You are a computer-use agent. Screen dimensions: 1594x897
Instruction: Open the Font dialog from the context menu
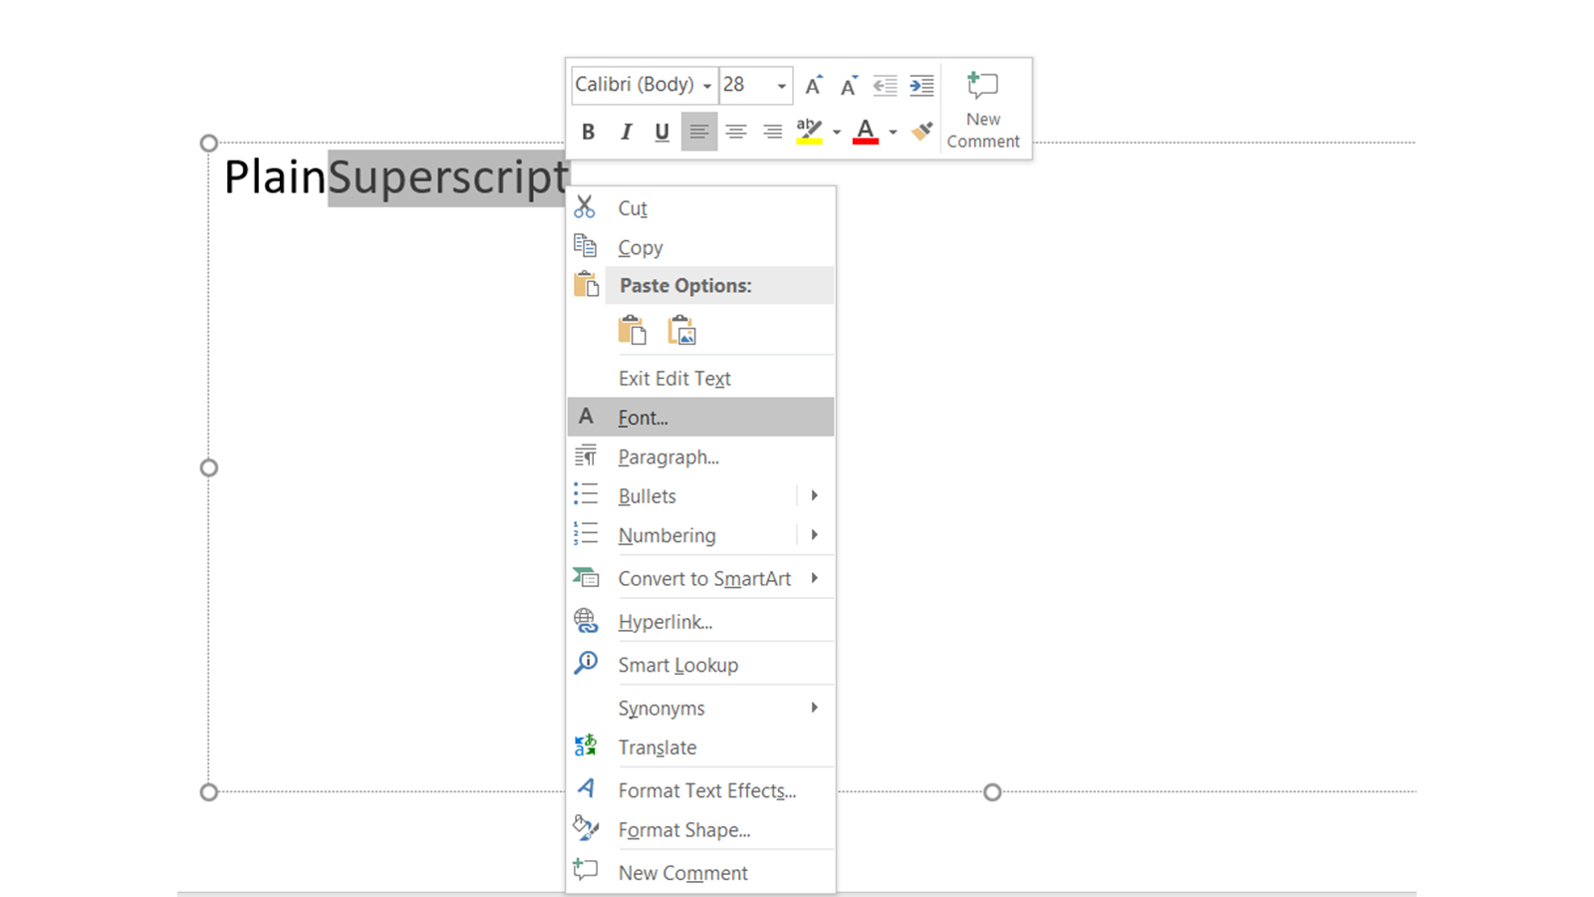click(x=642, y=417)
